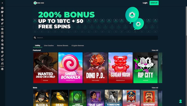Click the stopwatch icon in the sidebar
The width and height of the screenshot is (187, 106).
[x=2, y=40]
